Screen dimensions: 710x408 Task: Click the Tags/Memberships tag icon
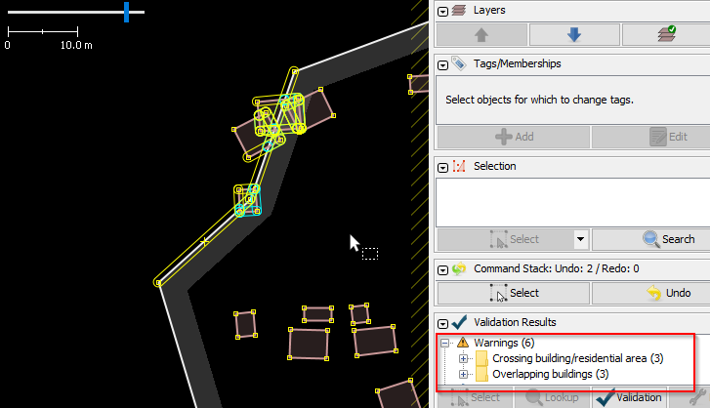[459, 64]
